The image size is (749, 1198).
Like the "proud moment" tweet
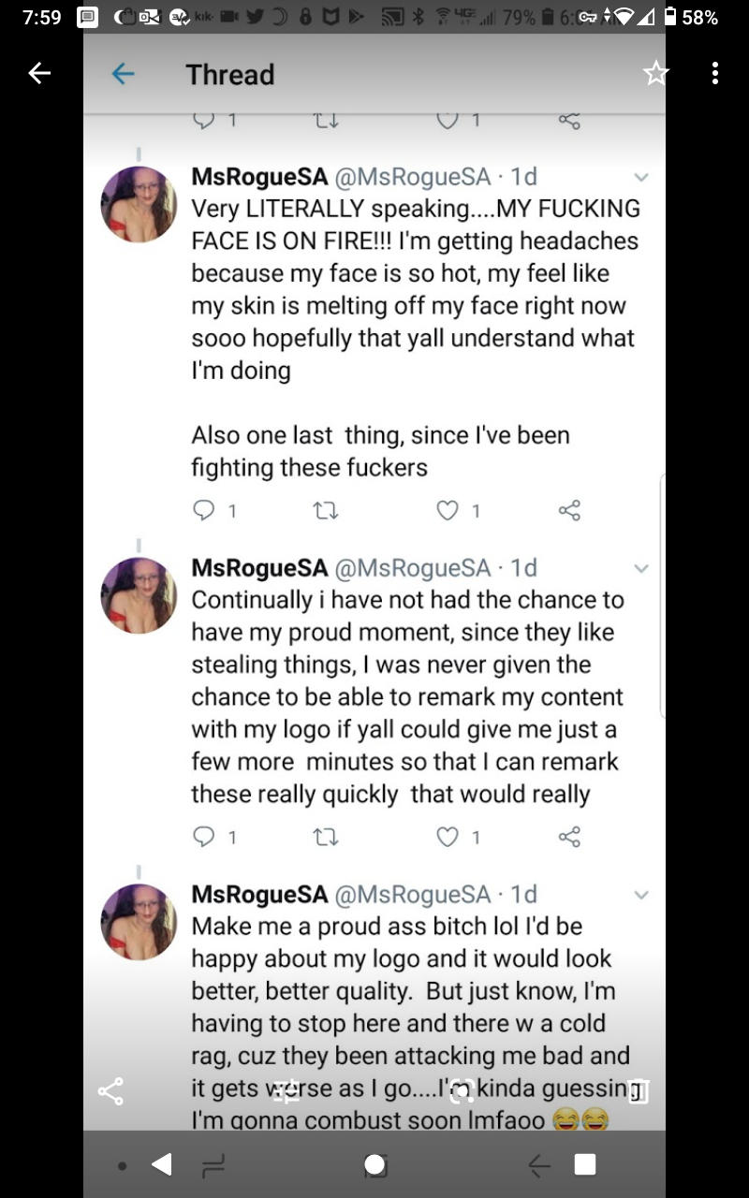448,837
